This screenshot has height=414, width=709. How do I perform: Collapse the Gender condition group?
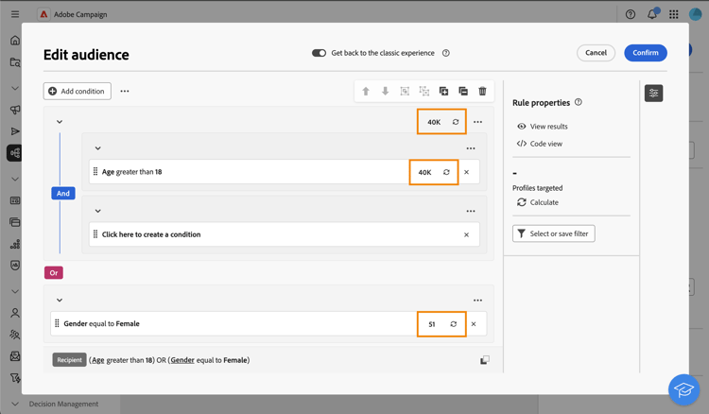(60, 301)
